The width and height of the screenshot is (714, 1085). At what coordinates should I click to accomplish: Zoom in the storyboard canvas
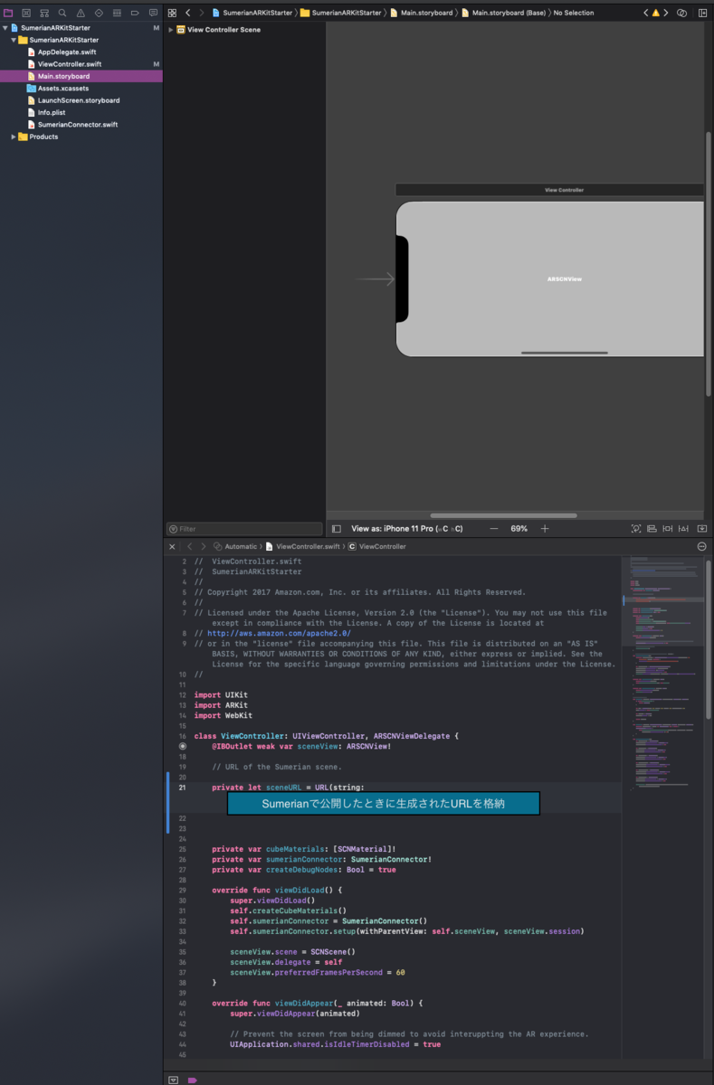(x=545, y=528)
